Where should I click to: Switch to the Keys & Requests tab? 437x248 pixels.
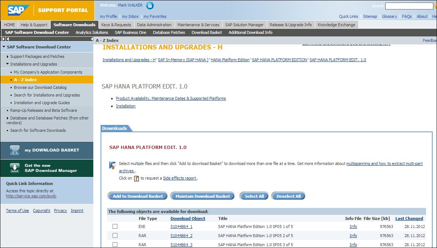click(116, 25)
